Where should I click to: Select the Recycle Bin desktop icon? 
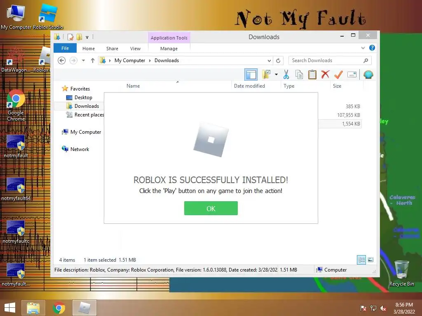tap(401, 273)
